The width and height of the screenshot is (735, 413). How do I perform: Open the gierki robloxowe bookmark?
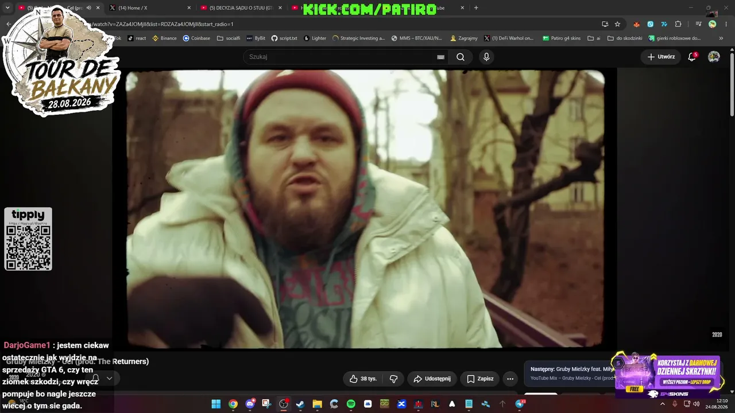click(x=675, y=38)
